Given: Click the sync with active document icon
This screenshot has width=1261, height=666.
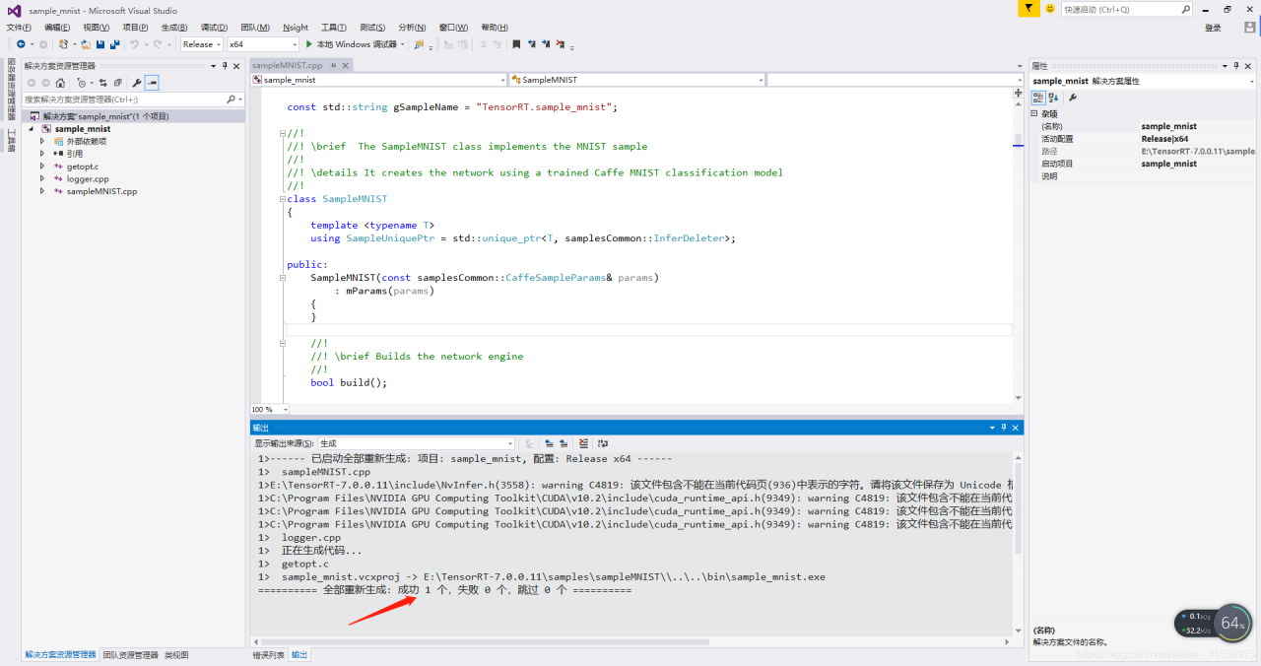Looking at the screenshot, I should coord(102,83).
